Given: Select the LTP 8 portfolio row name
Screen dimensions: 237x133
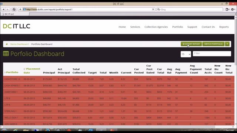Looking at the screenshot, I should [x=7, y=98].
